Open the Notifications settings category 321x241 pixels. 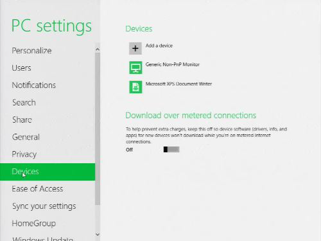[x=34, y=85]
